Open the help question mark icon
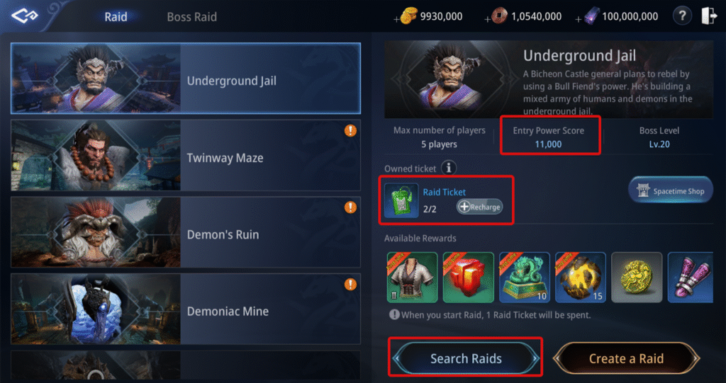Image resolution: width=726 pixels, height=383 pixels. (682, 17)
